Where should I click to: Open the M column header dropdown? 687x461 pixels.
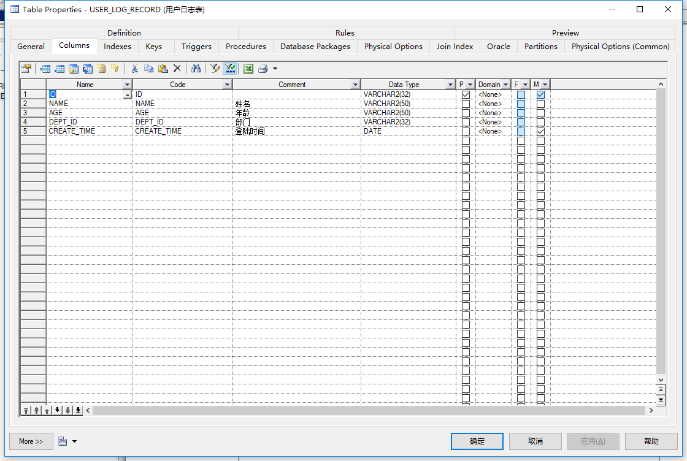click(x=545, y=85)
